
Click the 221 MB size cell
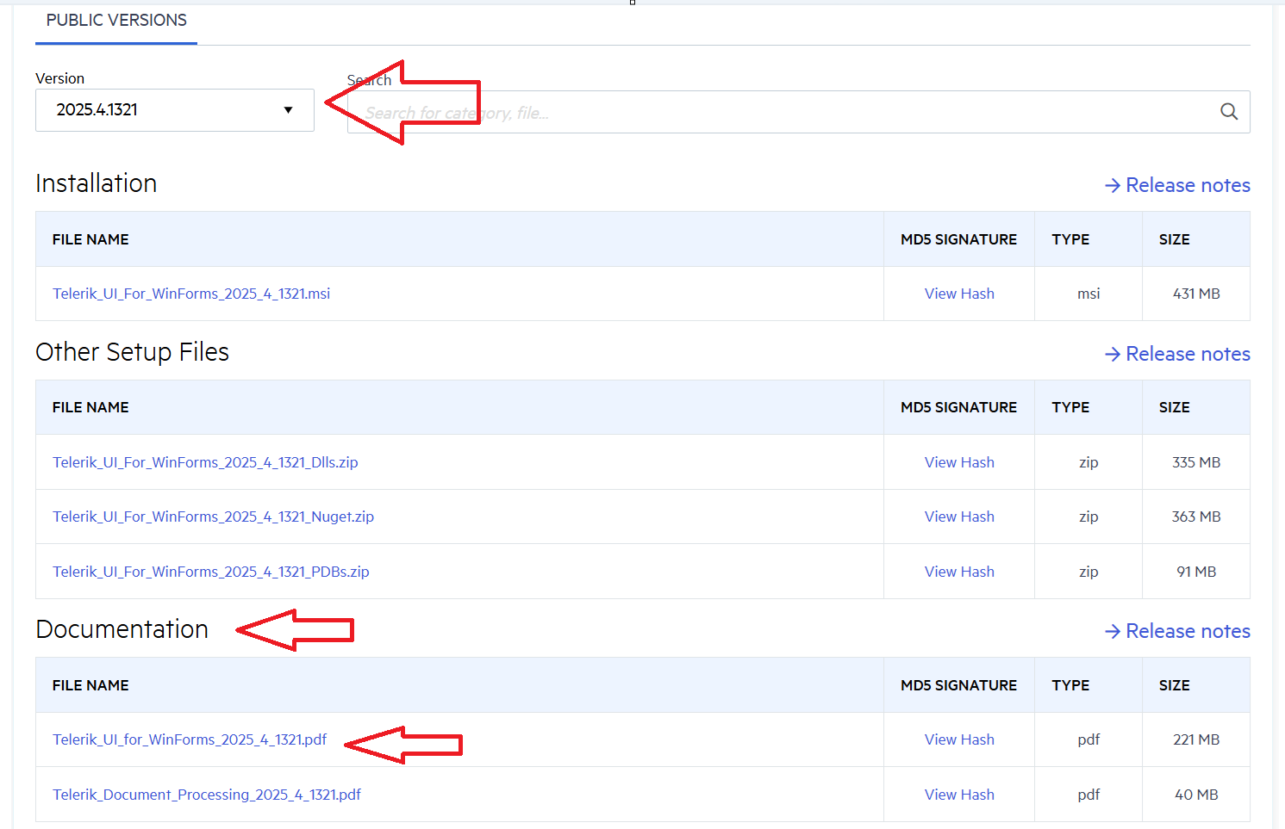1196,739
